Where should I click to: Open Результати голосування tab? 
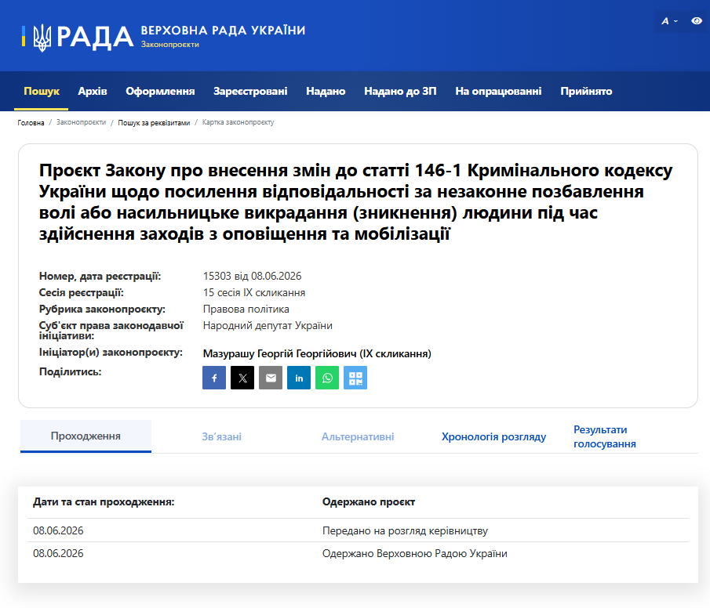[605, 436]
